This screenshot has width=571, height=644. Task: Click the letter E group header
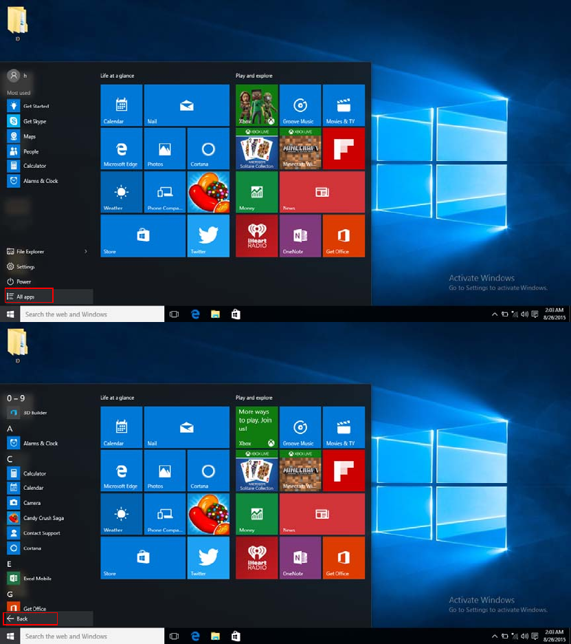[9, 564]
